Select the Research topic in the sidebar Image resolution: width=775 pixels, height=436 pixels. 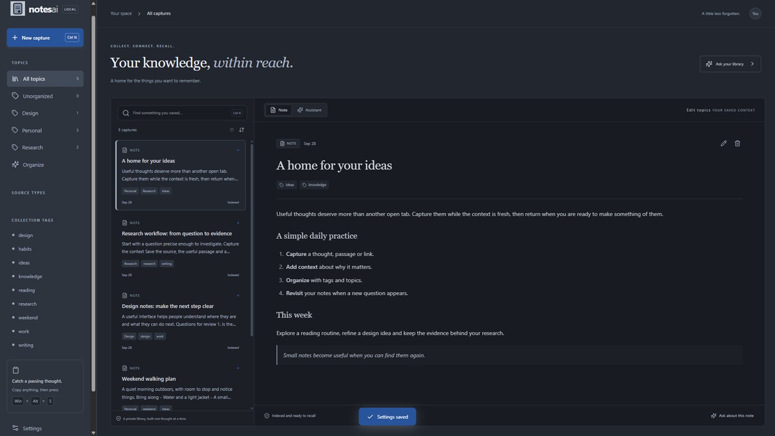coord(45,147)
